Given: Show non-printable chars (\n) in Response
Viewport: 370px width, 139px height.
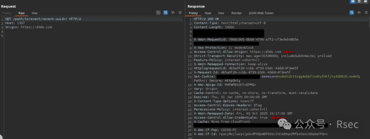Looking at the screenshot, I should coord(359,13).
